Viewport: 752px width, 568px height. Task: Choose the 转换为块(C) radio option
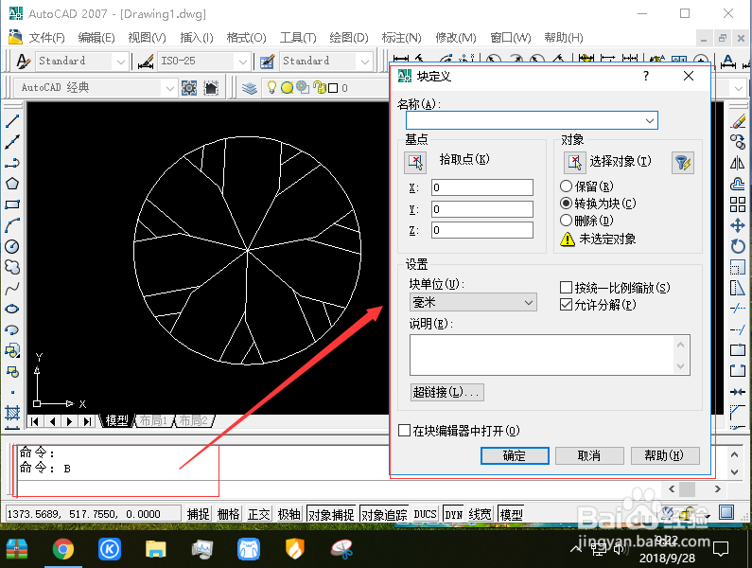566,204
